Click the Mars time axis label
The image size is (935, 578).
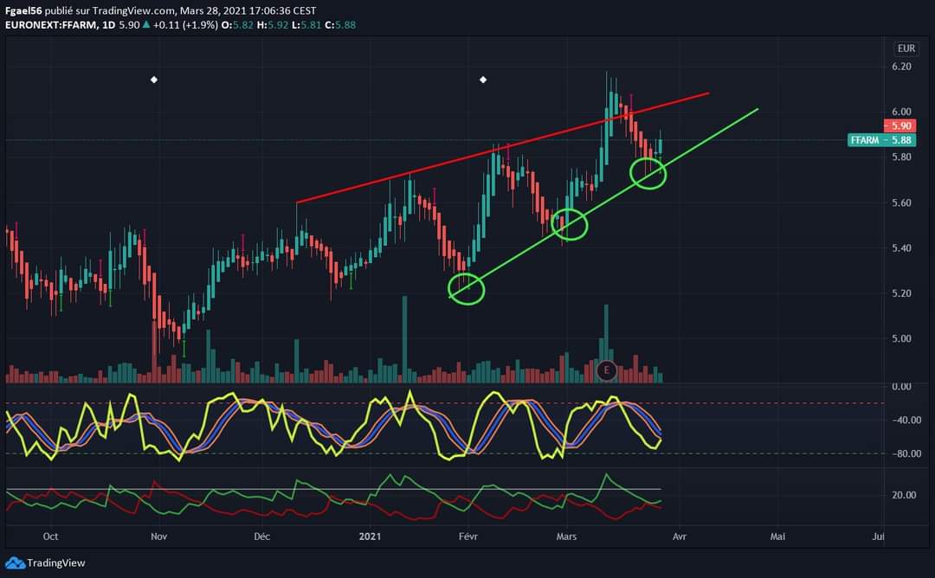coord(566,536)
